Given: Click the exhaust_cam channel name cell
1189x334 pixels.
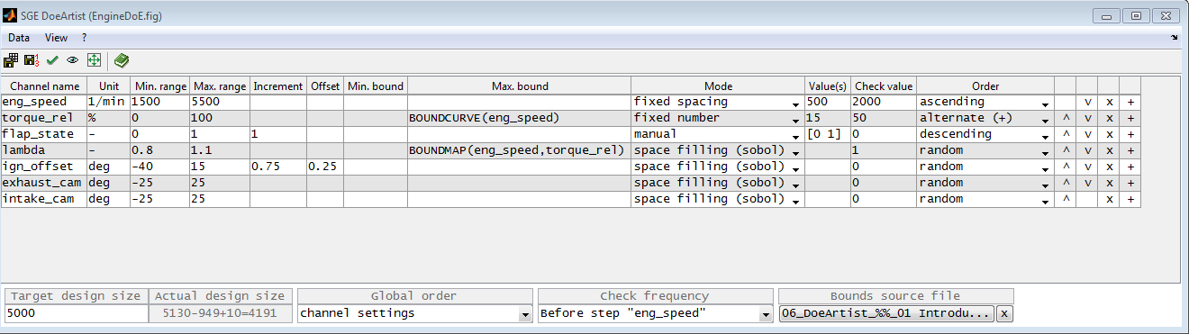Looking at the screenshot, I should coord(43,183).
